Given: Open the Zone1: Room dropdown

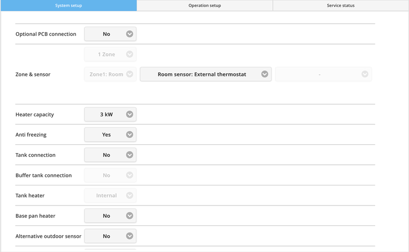Looking at the screenshot, I should coord(110,74).
